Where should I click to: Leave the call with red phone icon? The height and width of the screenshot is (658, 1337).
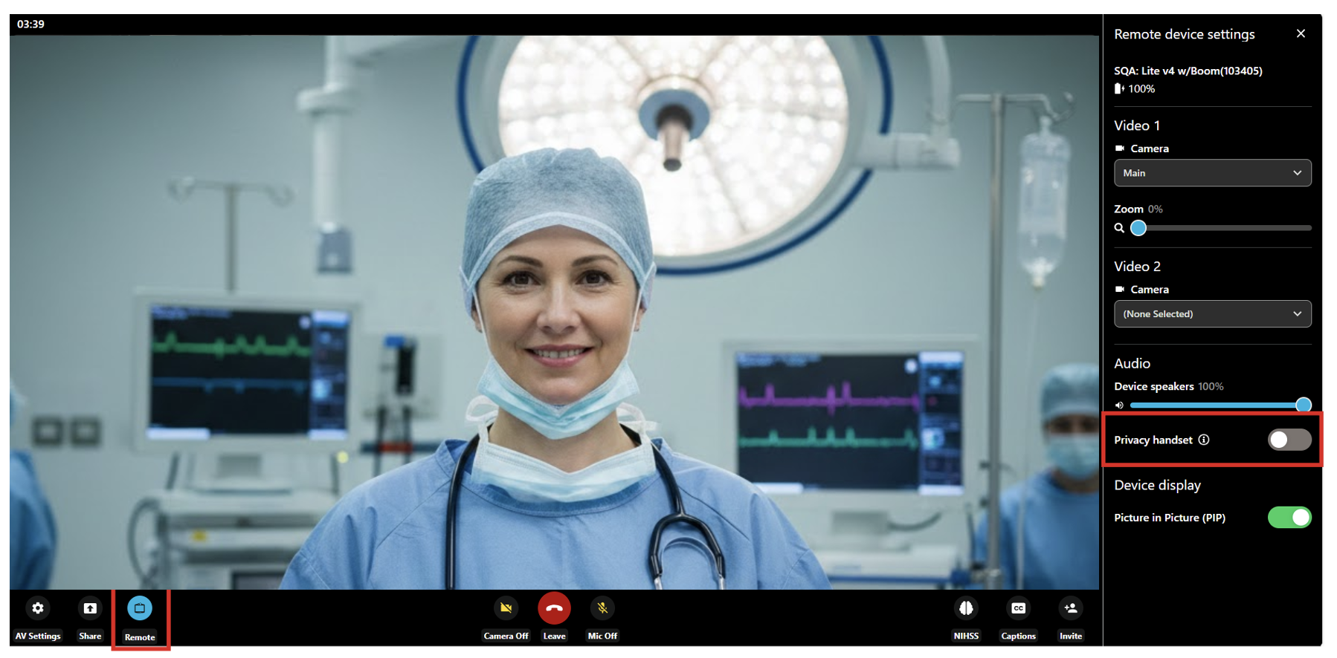click(554, 608)
